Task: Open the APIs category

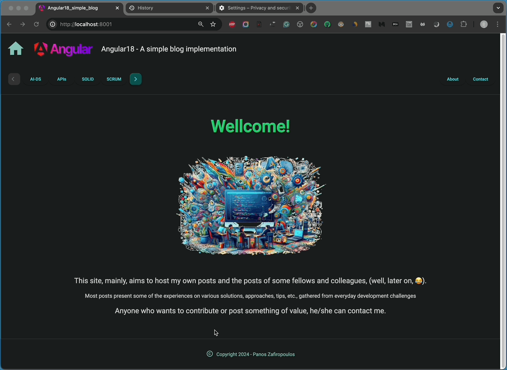Action: [x=62, y=79]
